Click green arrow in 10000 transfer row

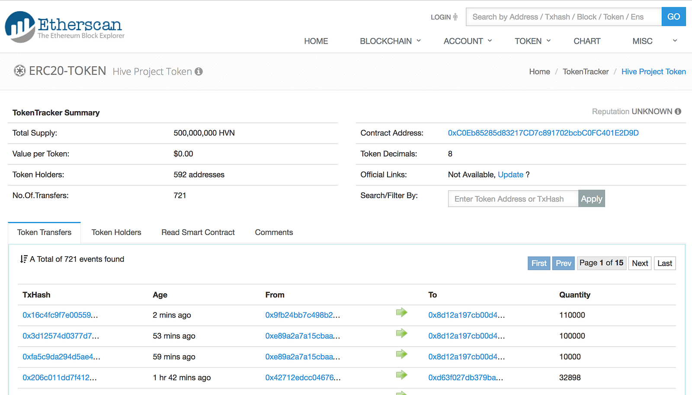tap(402, 354)
